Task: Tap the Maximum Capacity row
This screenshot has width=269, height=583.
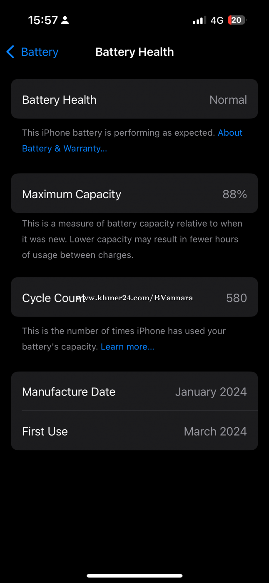Action: 134,194
